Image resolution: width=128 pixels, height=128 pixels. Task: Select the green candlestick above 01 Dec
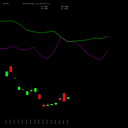(x=56, y=104)
